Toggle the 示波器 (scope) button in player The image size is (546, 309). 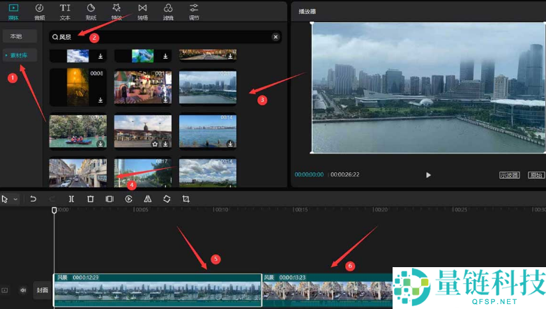[509, 175]
